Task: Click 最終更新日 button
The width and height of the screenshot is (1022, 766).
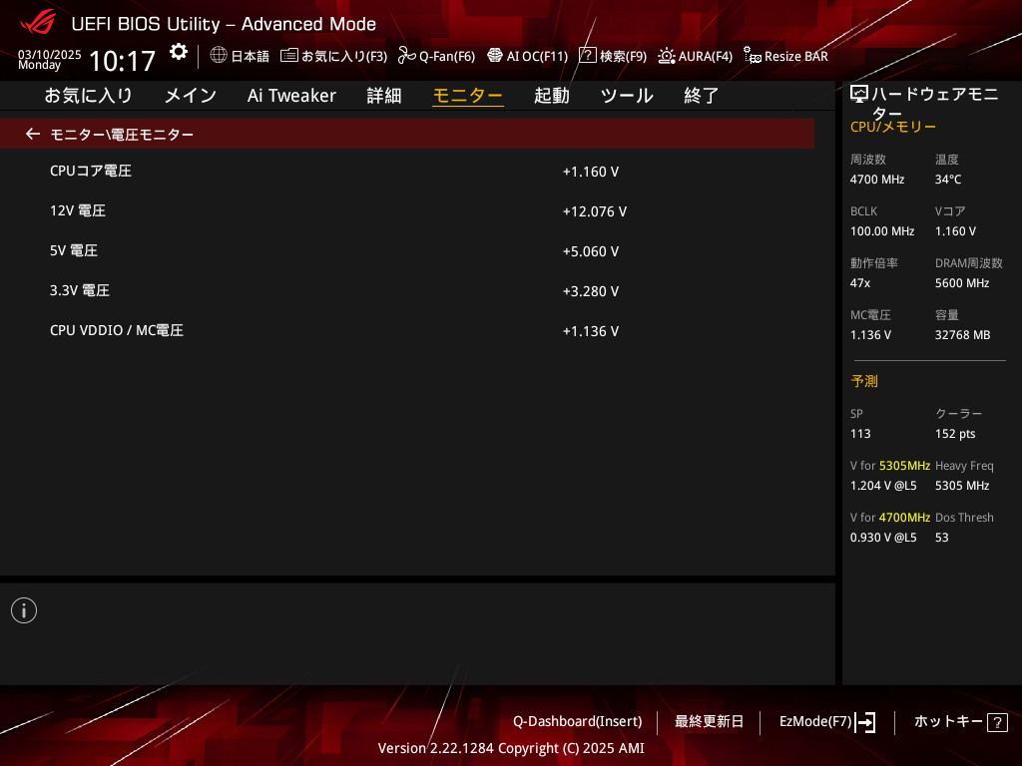Action: click(x=710, y=722)
